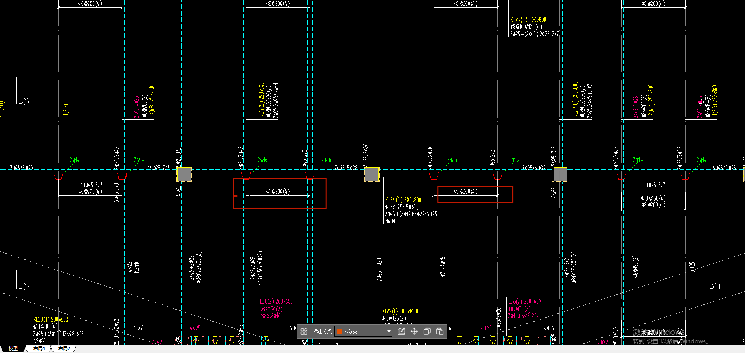This screenshot has width=745, height=353.
Task: Select the vertical KL2(6B) 300x800 label
Action: pos(575,99)
